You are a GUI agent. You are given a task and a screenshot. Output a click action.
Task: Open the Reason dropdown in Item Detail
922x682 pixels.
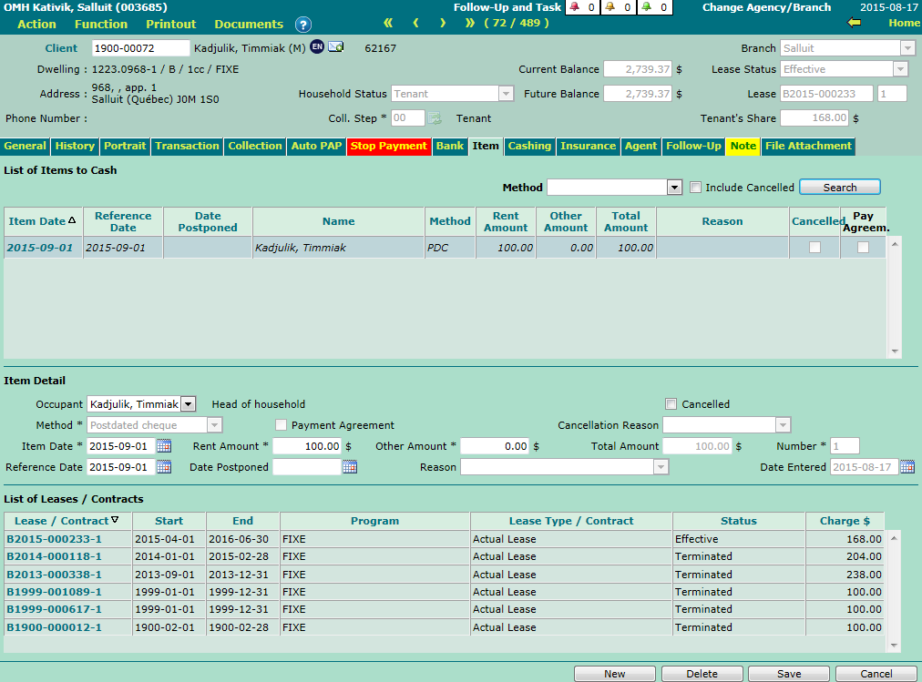point(661,467)
